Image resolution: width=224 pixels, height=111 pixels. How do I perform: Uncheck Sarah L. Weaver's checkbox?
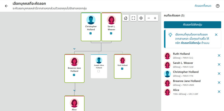pyautogui.click(x=111, y=33)
